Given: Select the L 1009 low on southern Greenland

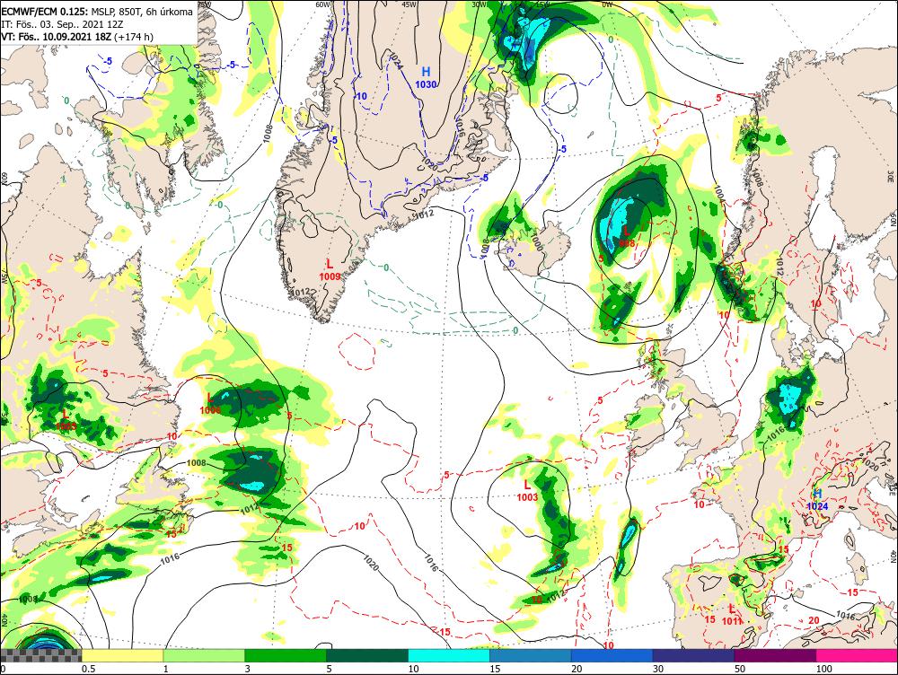Looking at the screenshot, I should (330, 269).
